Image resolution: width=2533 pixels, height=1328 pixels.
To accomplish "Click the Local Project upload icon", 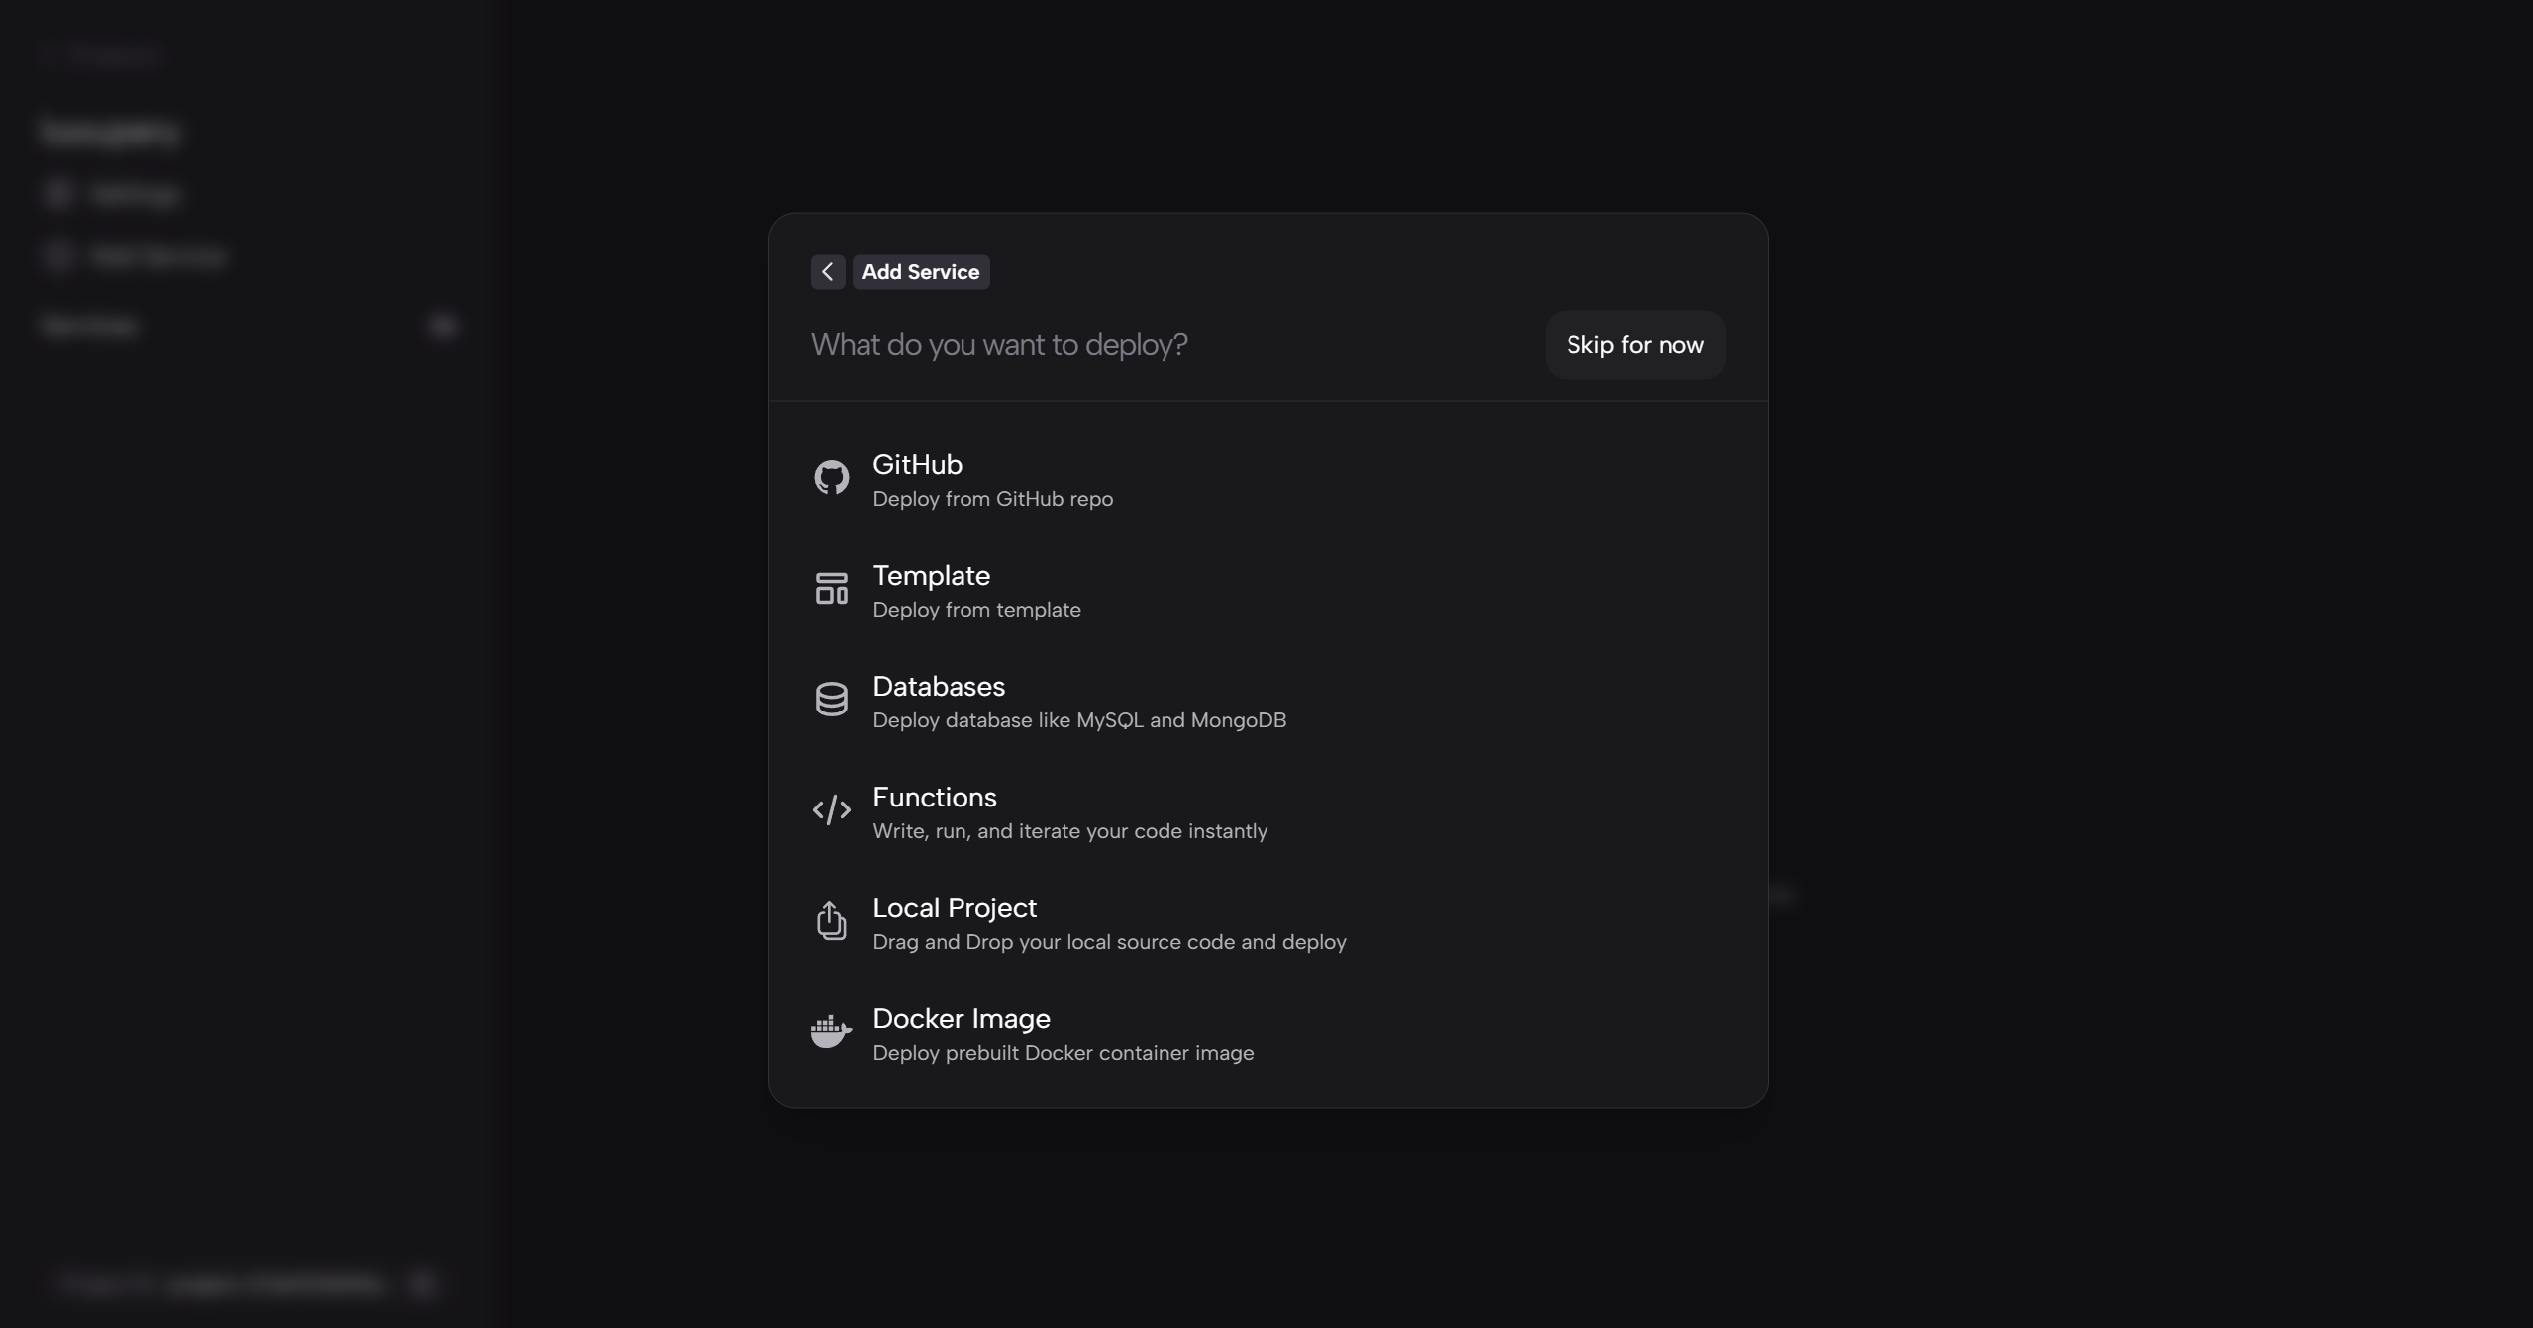I will coord(831,920).
